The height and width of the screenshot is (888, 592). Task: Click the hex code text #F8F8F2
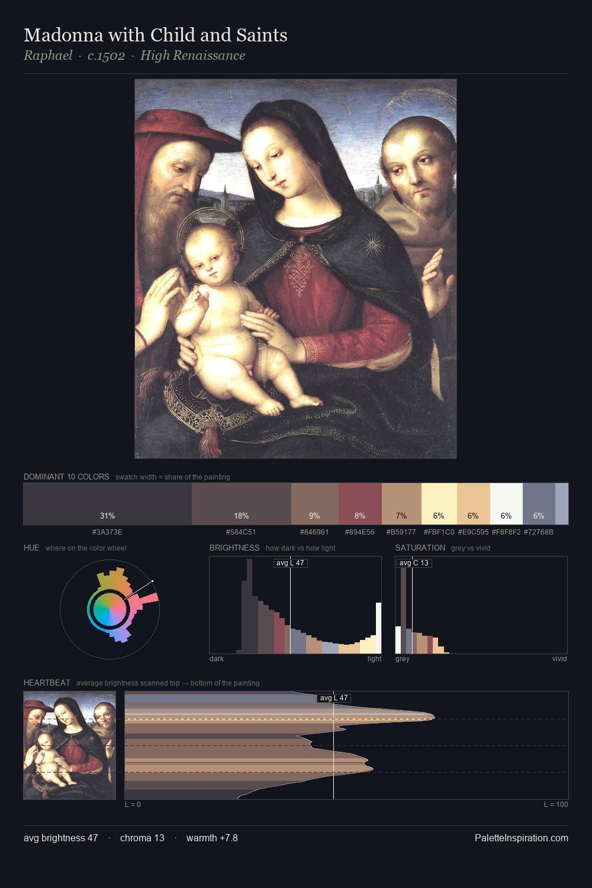(506, 532)
